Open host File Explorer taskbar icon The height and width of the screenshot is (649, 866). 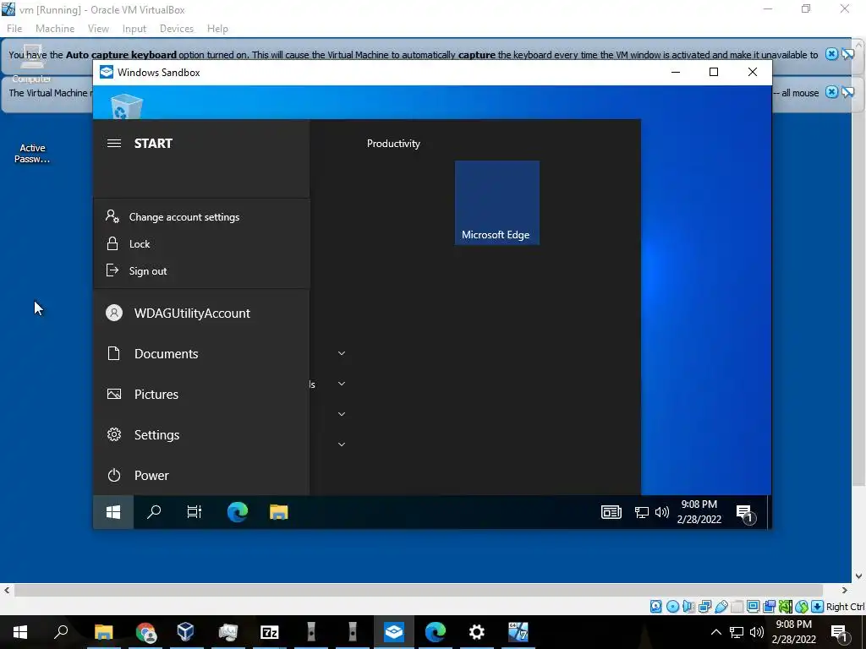pos(103,632)
